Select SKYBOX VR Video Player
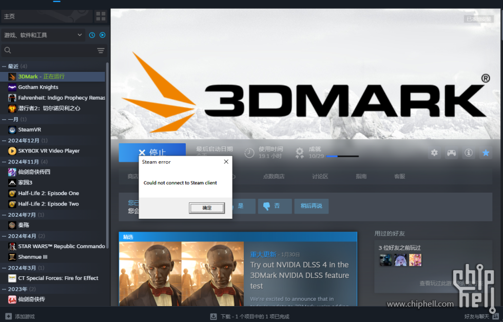503x322 pixels. click(52, 151)
